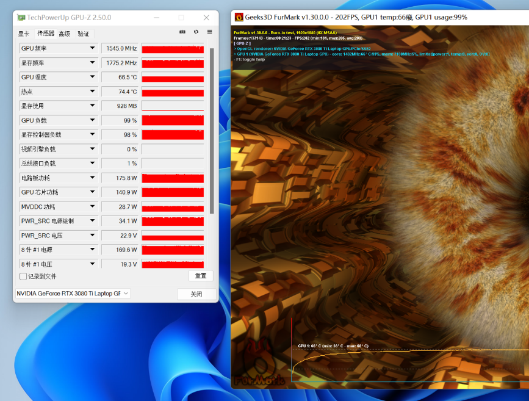529x401 pixels.
Task: Click the GPU-Z sensor list vertical scrollbar
Action: coord(212,122)
